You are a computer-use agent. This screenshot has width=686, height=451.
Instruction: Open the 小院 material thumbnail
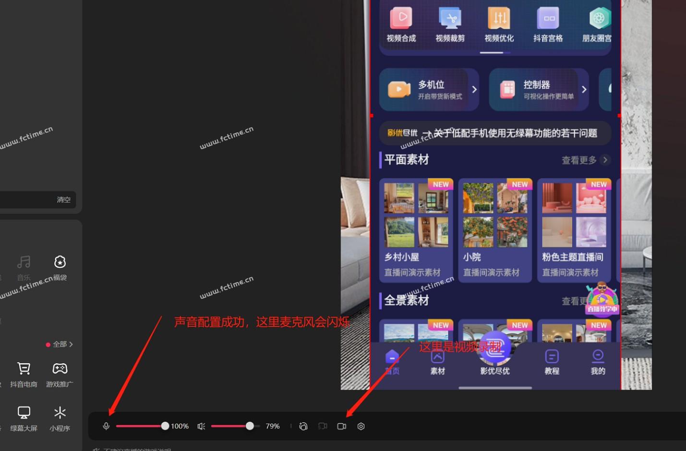pos(495,230)
